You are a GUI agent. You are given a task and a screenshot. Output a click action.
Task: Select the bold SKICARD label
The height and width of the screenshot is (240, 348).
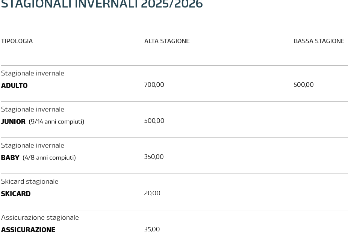point(16,194)
